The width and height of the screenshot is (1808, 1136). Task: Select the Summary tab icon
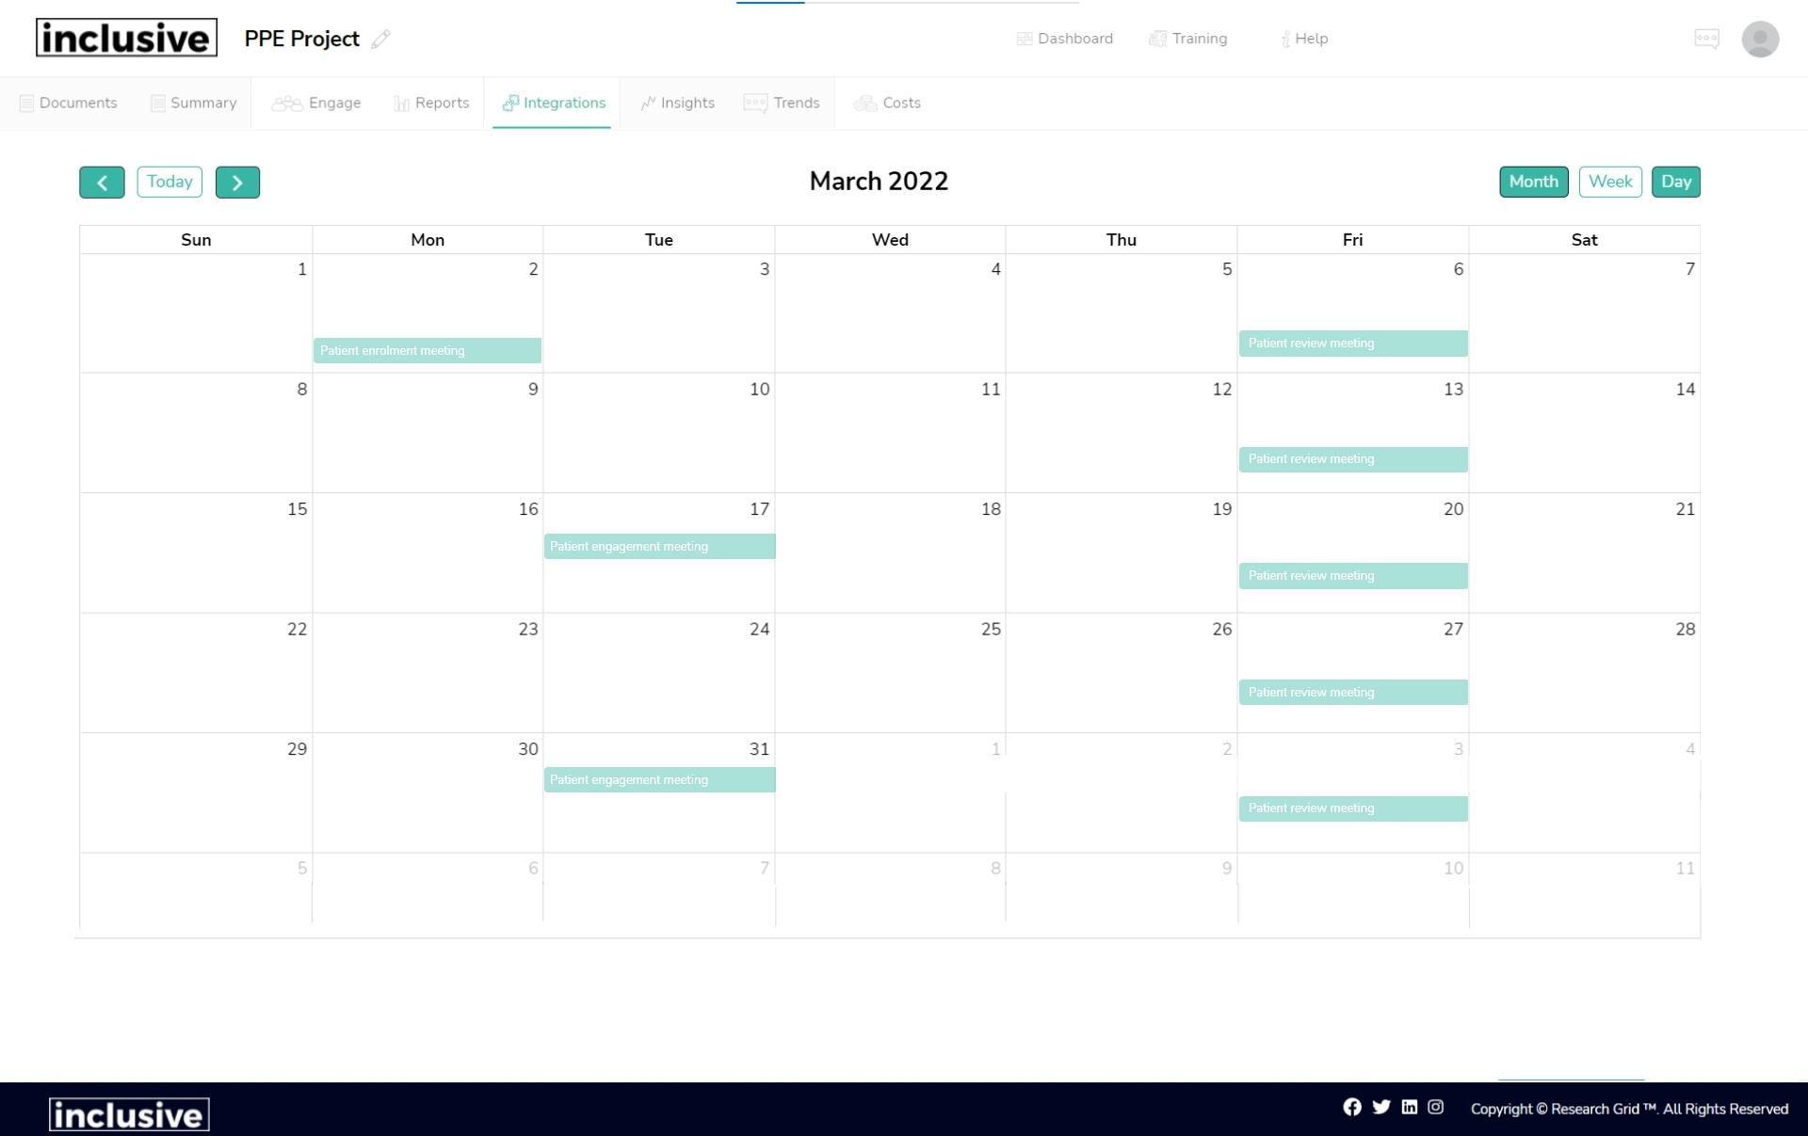click(156, 103)
